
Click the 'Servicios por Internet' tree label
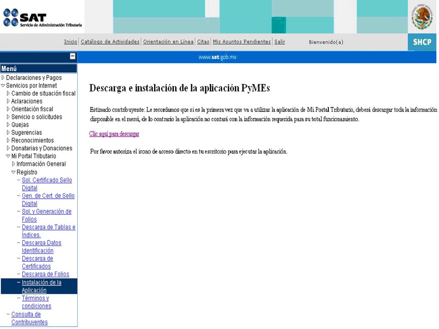pos(32,85)
